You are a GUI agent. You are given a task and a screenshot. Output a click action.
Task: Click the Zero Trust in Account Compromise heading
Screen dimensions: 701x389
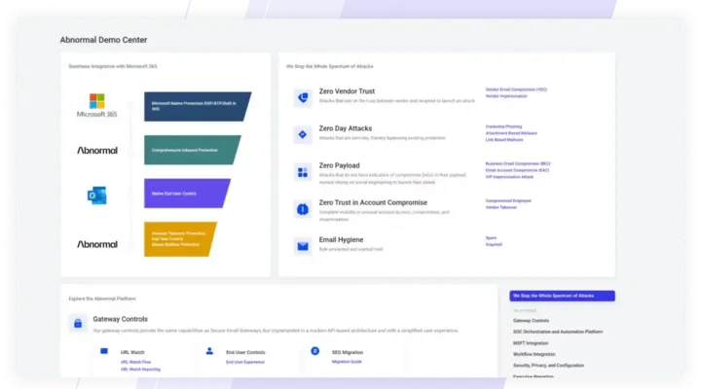click(x=373, y=202)
